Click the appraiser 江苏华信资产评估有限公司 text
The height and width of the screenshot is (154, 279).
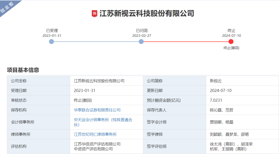97,144
